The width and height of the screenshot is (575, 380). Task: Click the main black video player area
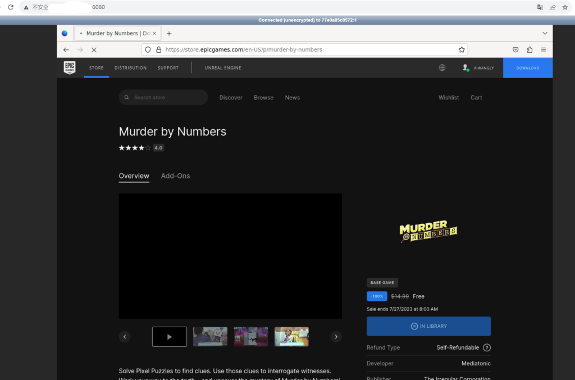[230, 256]
